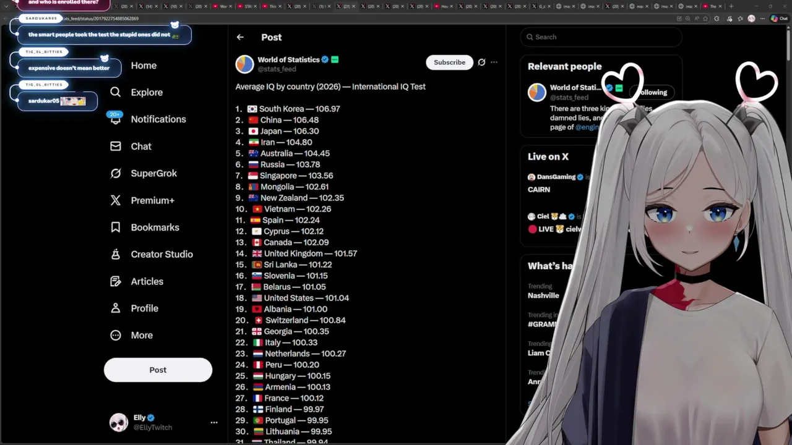Open Notifications bell with 20+ badge
Viewport: 792px width, 445px height.
point(116,119)
